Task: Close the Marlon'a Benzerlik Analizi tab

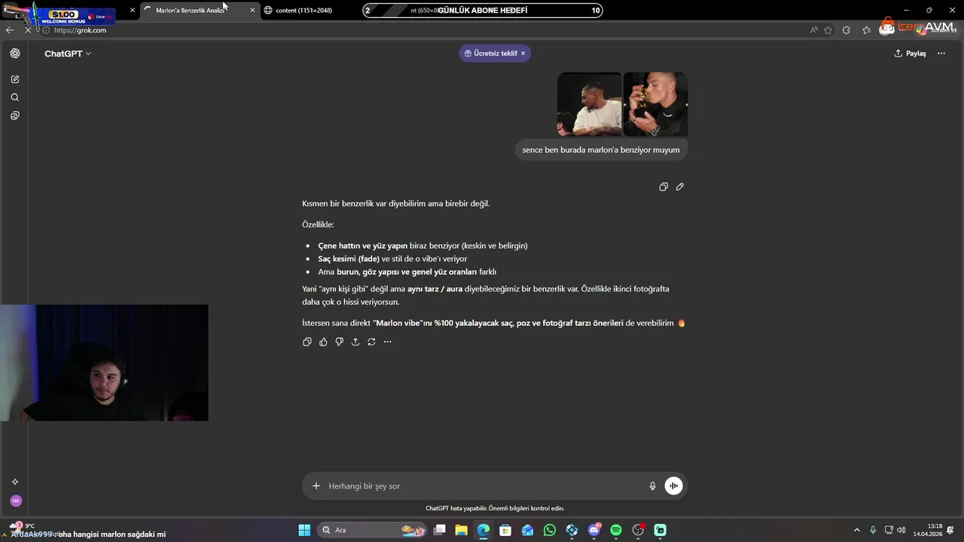Action: [x=252, y=11]
